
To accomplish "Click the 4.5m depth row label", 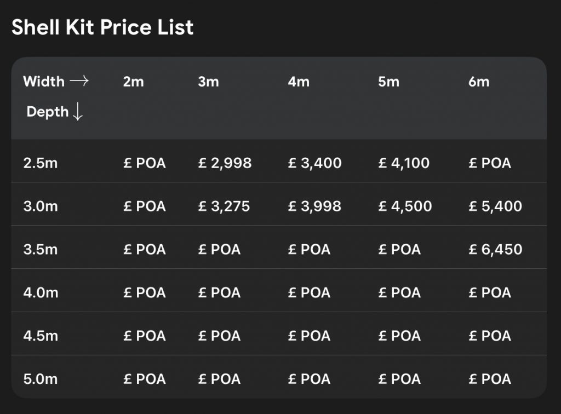I will point(40,336).
